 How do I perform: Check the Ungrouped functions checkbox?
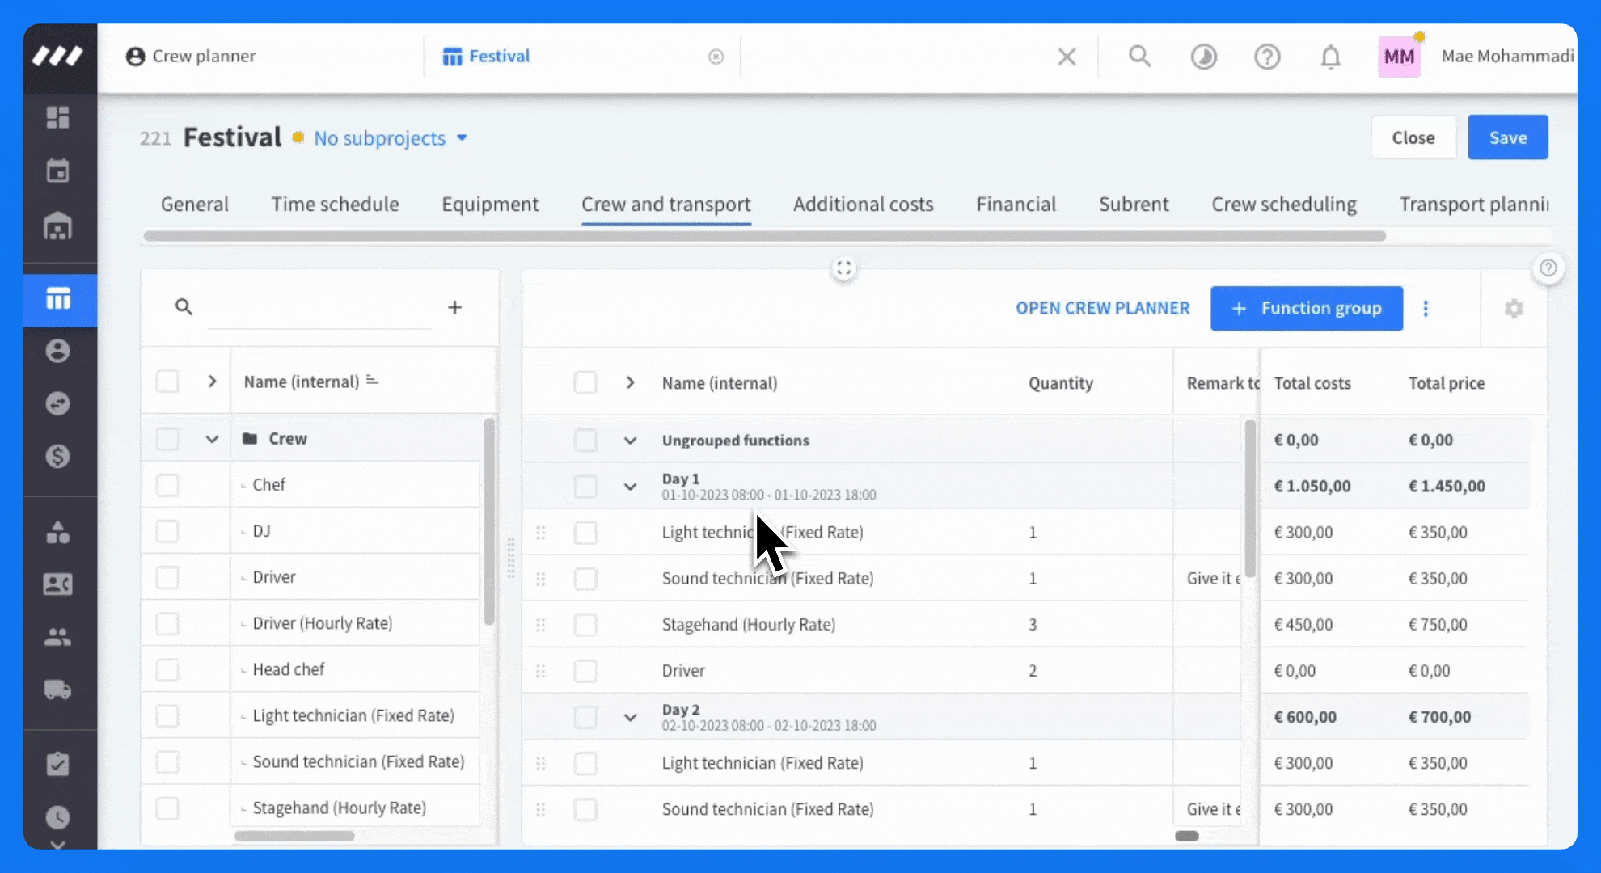[x=585, y=441]
